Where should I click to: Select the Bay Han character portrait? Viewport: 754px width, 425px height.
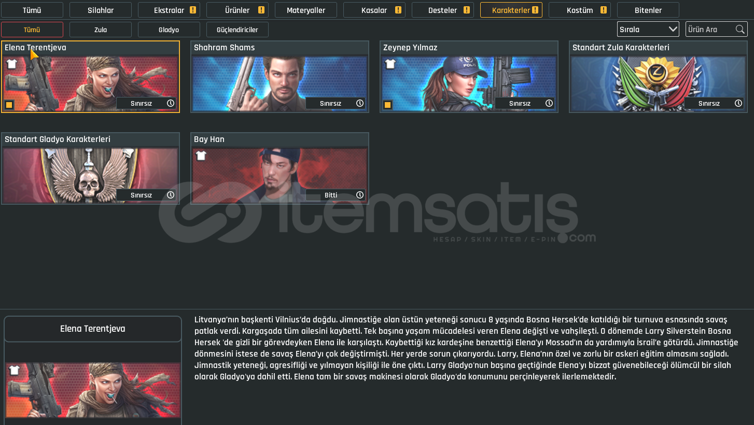click(x=280, y=175)
